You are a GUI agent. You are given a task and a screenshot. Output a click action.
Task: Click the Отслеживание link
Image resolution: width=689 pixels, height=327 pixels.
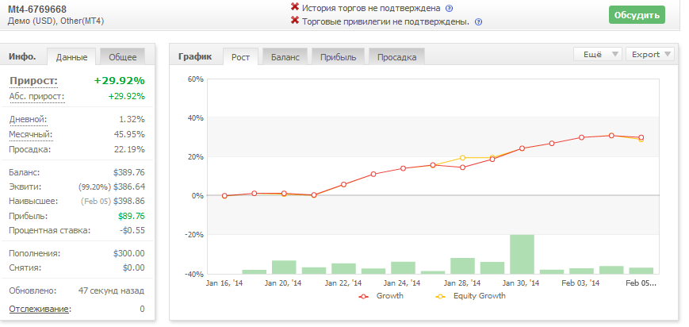[x=39, y=309]
